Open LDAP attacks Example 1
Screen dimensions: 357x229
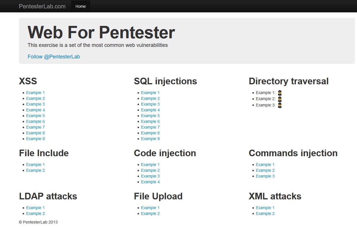pos(35,208)
